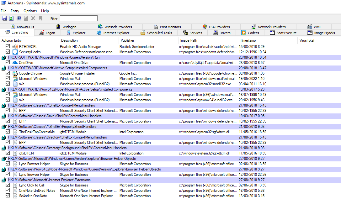Click the Autoruns window title icon
This screenshot has height=199, width=341.
coord(3,3)
